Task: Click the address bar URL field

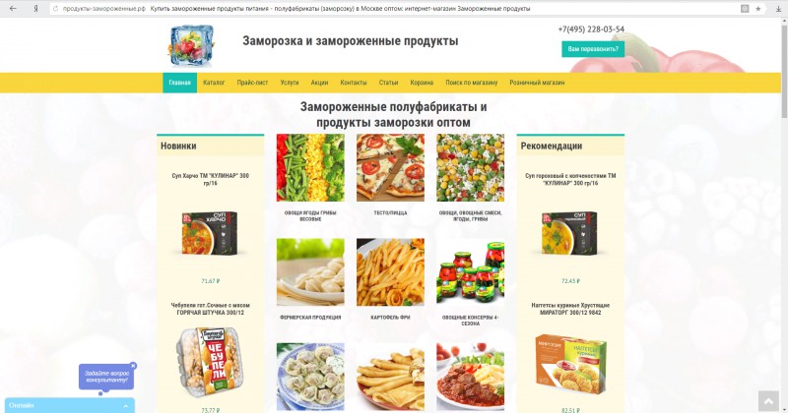Action: pos(392,9)
